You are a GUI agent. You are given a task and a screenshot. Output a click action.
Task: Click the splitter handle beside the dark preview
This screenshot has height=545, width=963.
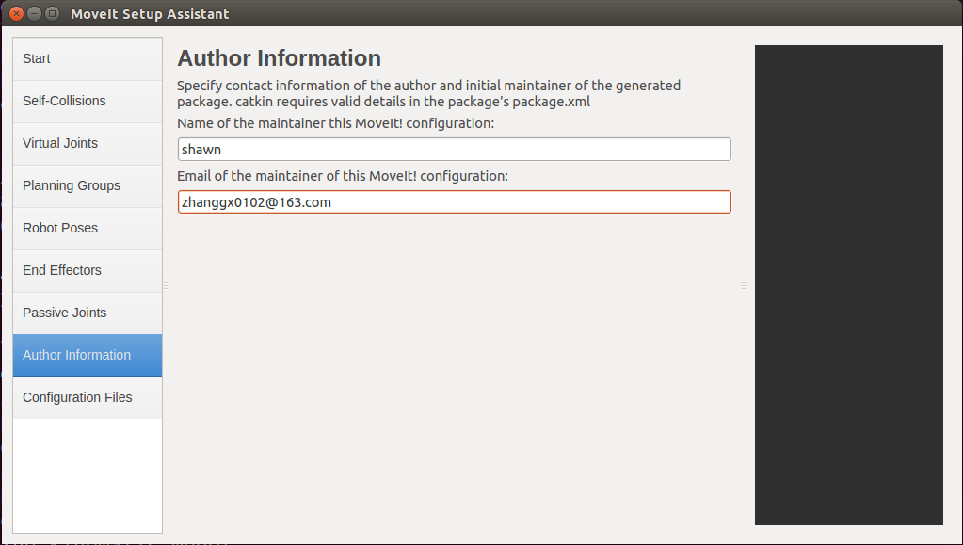point(743,286)
